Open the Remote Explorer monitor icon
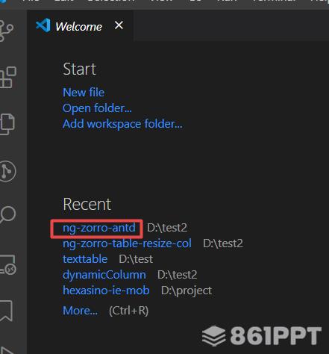329x354 pixels. 8,264
